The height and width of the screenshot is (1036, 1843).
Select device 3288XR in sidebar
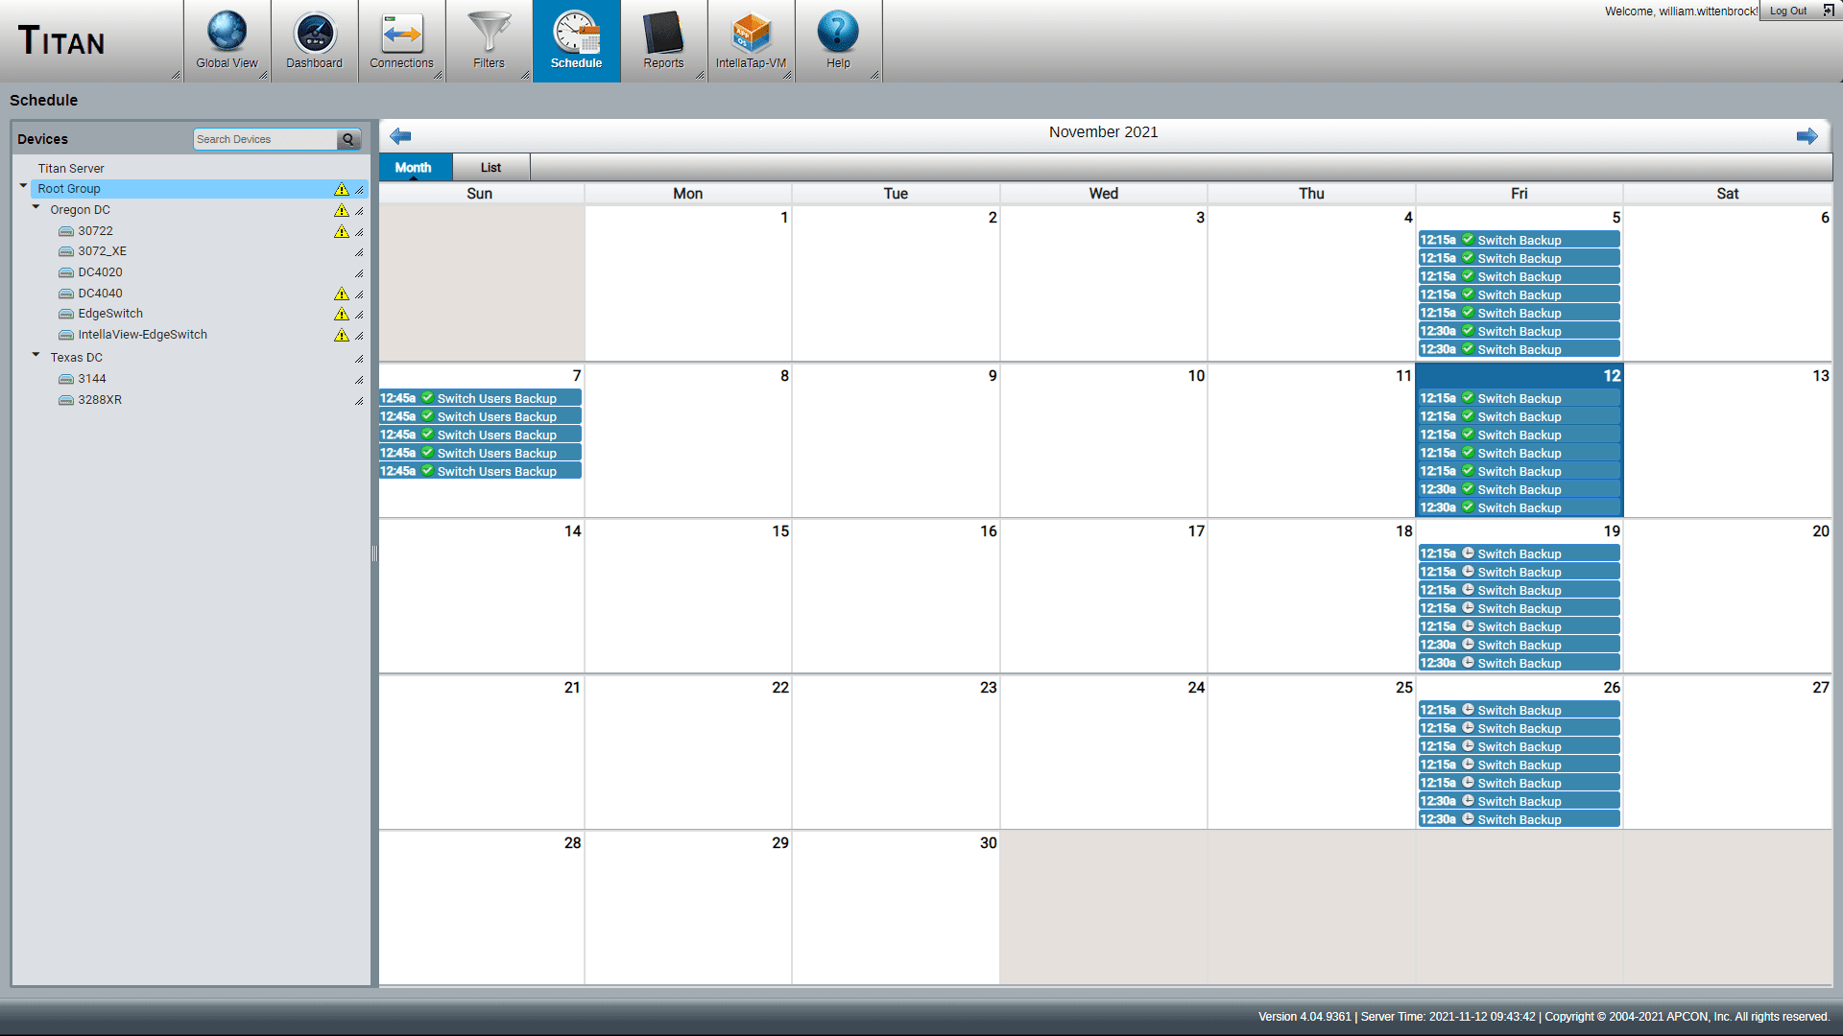[100, 398]
